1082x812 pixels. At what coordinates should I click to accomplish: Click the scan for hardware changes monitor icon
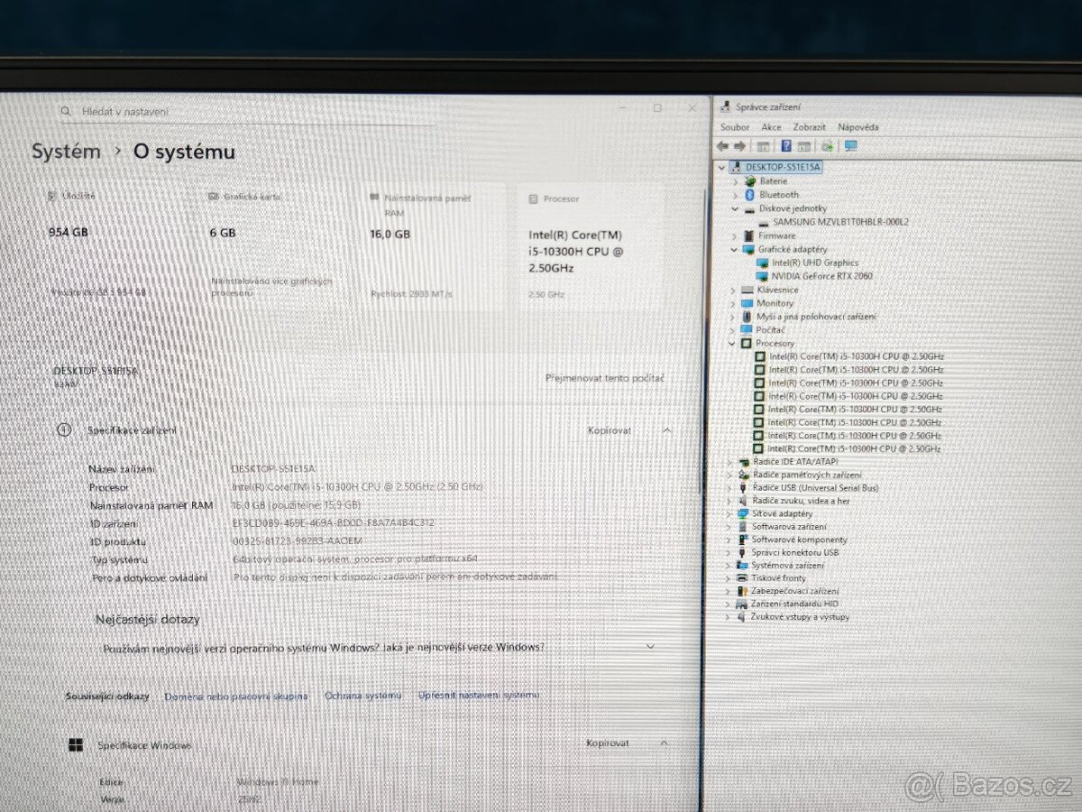(x=850, y=146)
